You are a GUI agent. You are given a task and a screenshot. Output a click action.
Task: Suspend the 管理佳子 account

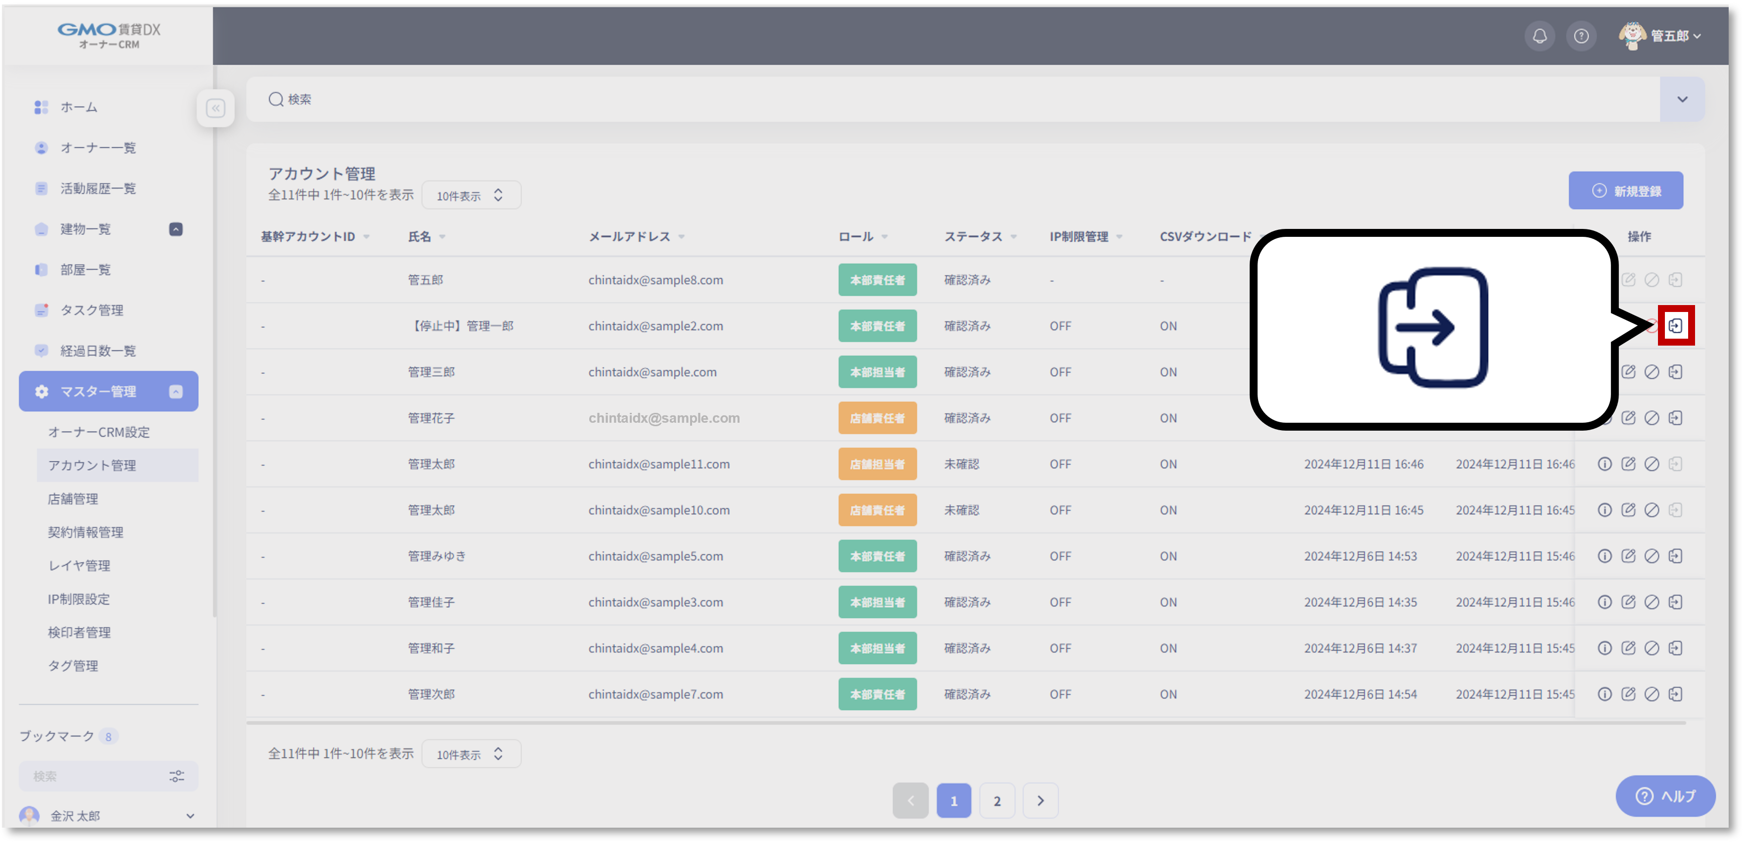(x=1652, y=602)
